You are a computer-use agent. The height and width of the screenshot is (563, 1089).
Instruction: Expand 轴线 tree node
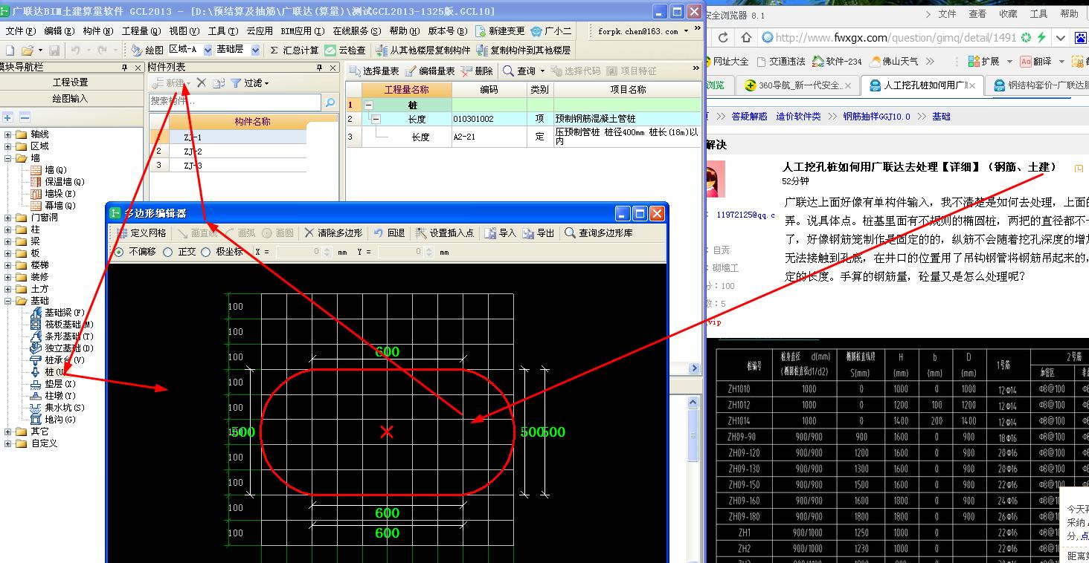pyautogui.click(x=8, y=134)
